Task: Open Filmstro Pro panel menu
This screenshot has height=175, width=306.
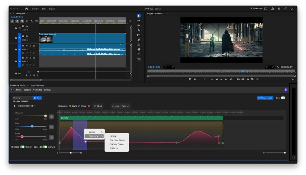Action: click(x=27, y=86)
